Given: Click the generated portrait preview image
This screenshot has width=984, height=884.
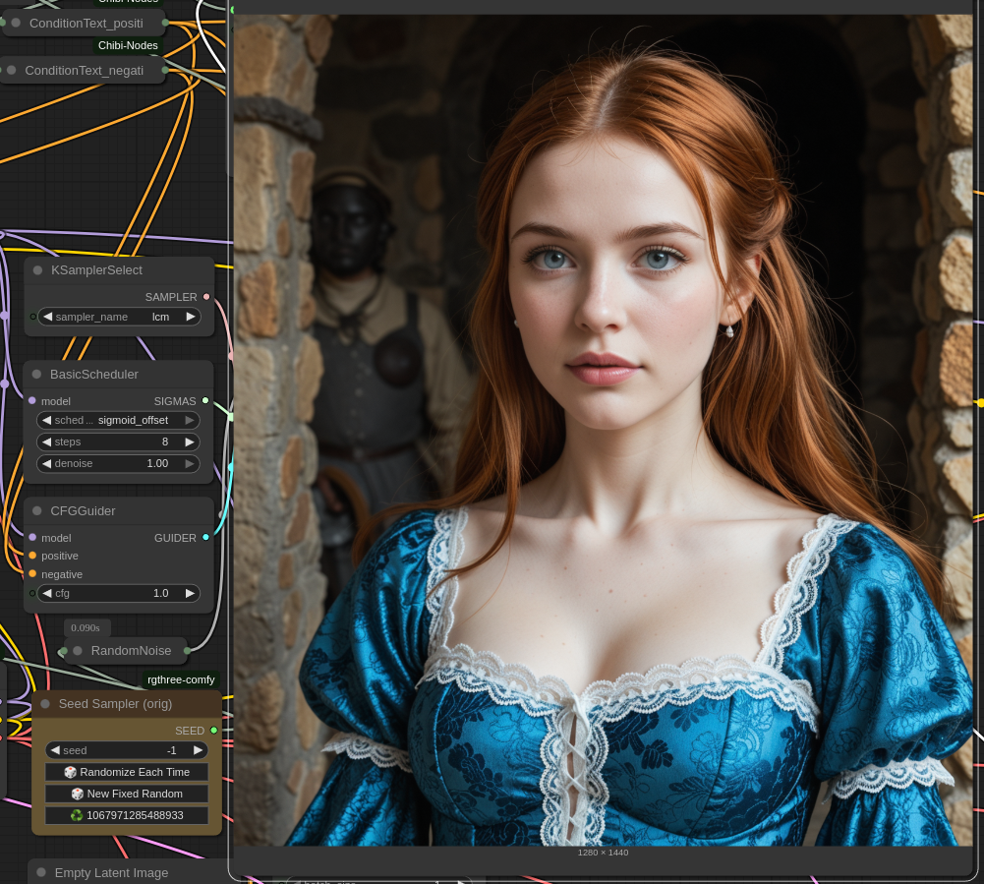Looking at the screenshot, I should [602, 430].
